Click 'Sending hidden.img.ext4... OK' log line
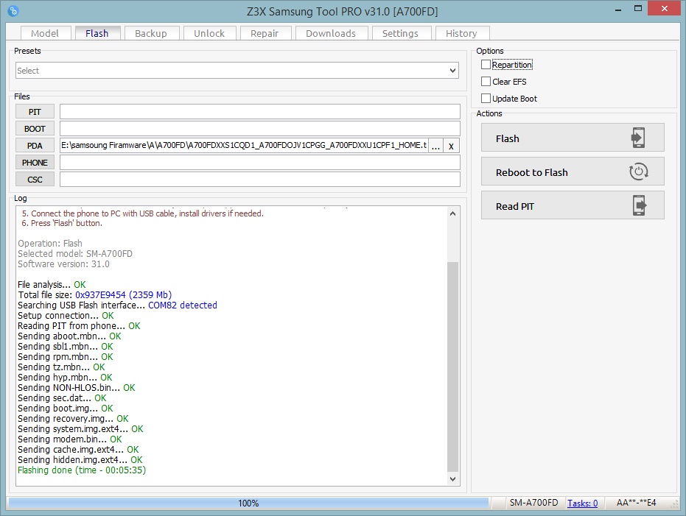The image size is (686, 516). pyautogui.click(x=80, y=459)
